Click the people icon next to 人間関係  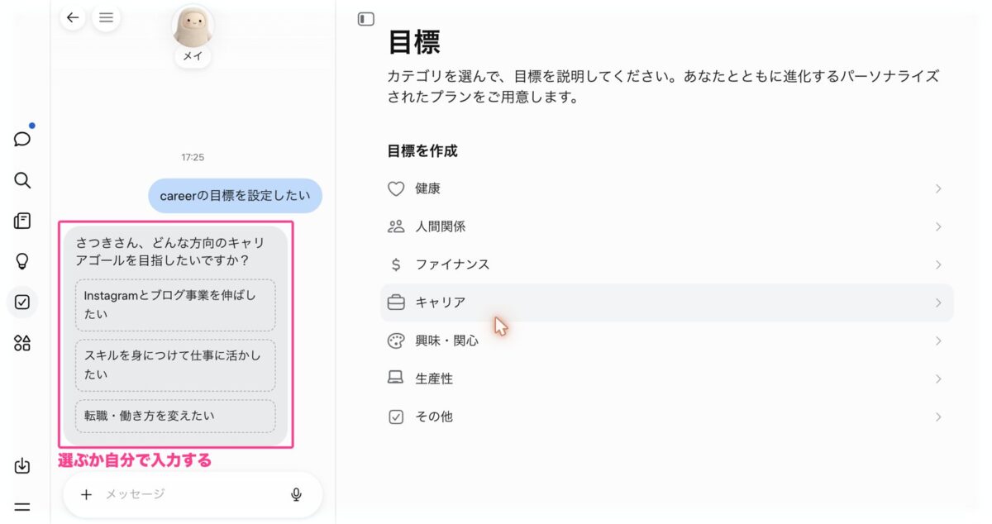pyautogui.click(x=396, y=226)
